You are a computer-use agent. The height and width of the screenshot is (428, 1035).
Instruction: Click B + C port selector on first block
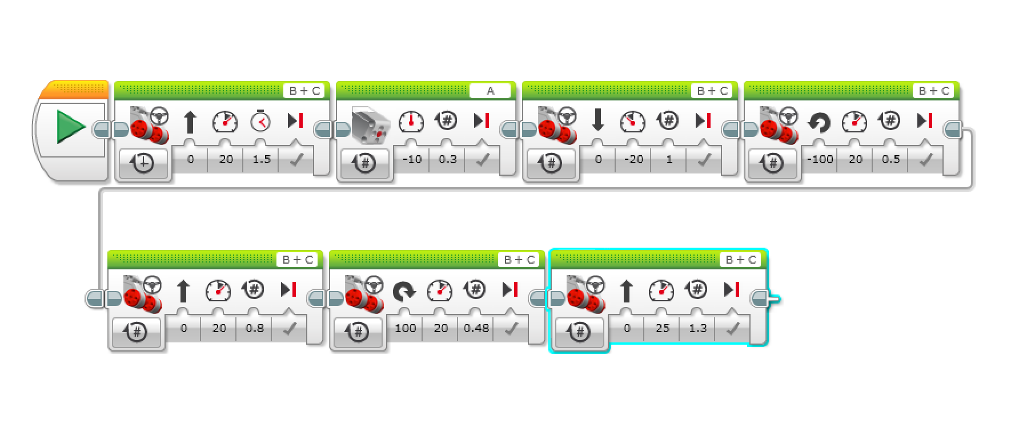click(304, 91)
